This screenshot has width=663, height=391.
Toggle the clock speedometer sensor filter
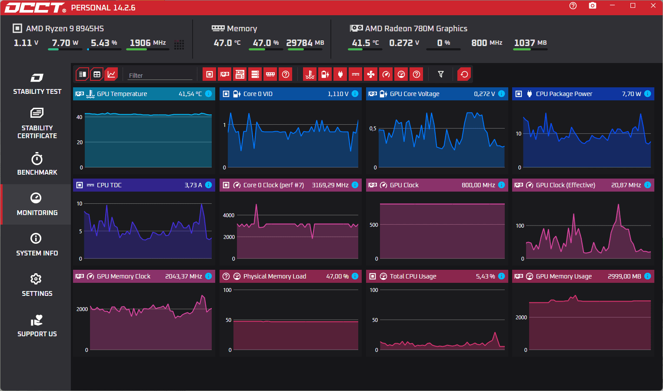click(386, 74)
